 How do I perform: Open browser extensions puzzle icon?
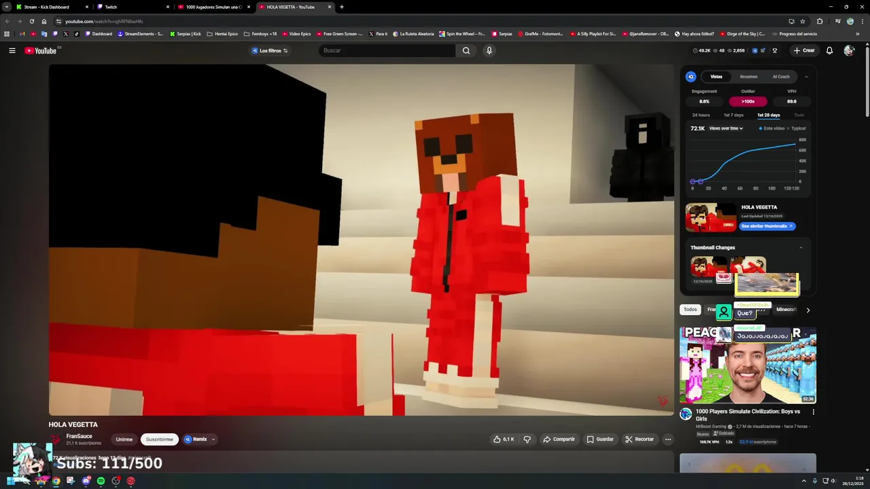(820, 21)
